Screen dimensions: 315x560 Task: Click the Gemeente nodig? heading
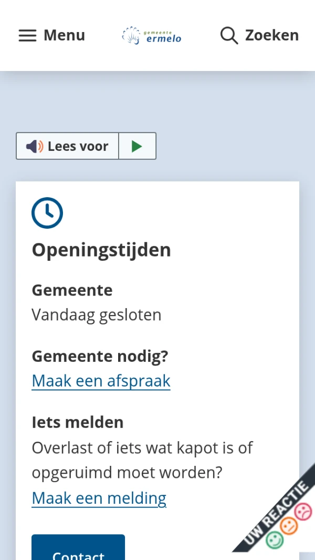pyautogui.click(x=100, y=357)
